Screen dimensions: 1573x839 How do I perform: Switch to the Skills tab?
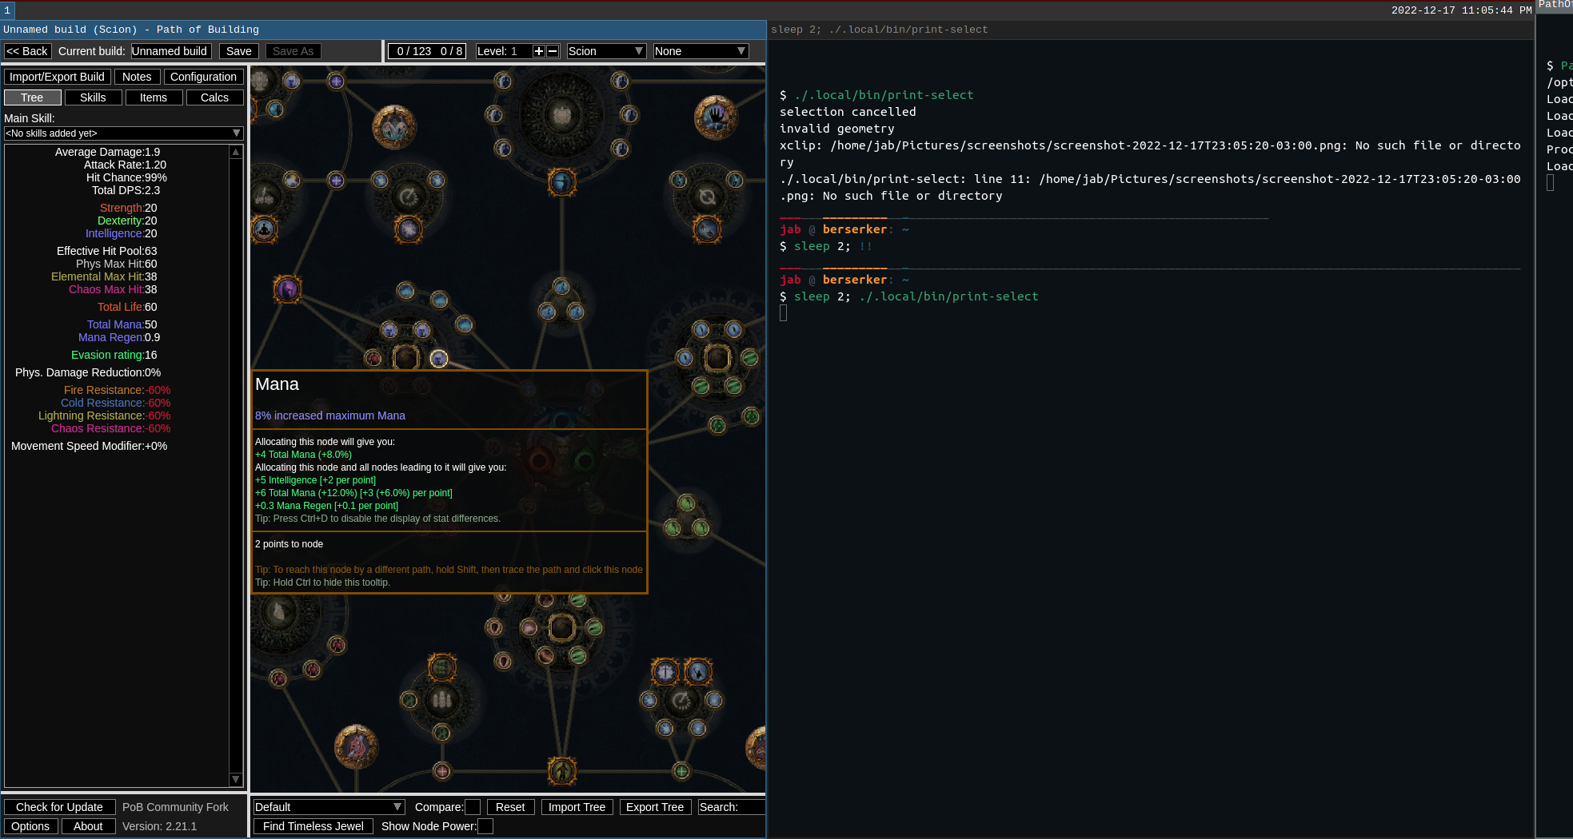(93, 97)
